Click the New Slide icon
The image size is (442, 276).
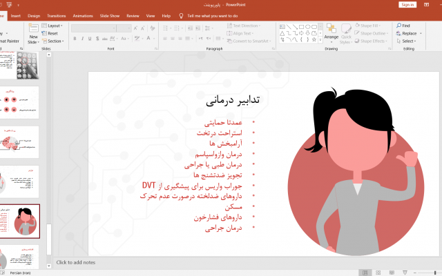(x=33, y=28)
